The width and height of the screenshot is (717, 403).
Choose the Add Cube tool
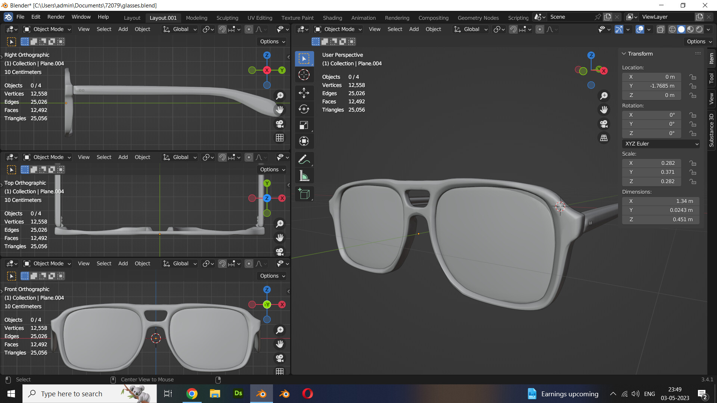pos(304,194)
